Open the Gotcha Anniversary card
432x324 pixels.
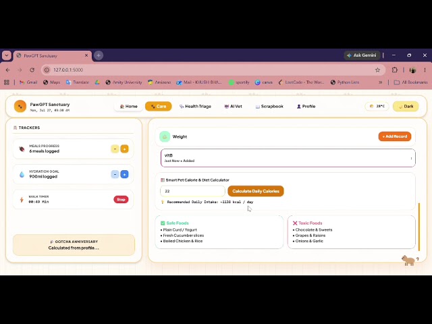[74, 244]
